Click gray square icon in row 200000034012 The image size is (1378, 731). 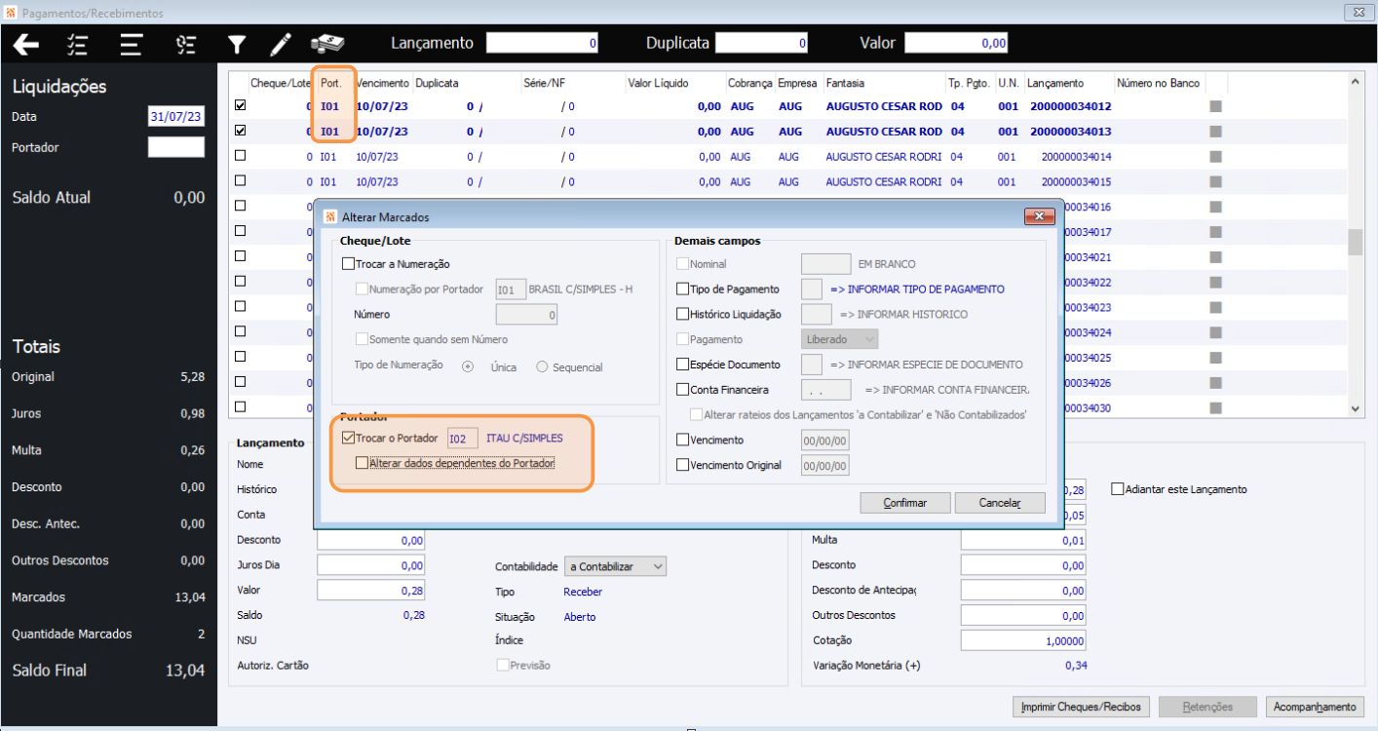coord(1215,106)
